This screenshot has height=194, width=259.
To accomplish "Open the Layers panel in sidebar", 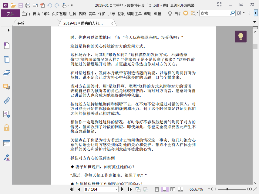I will pyautogui.click(x=7, y=73).
